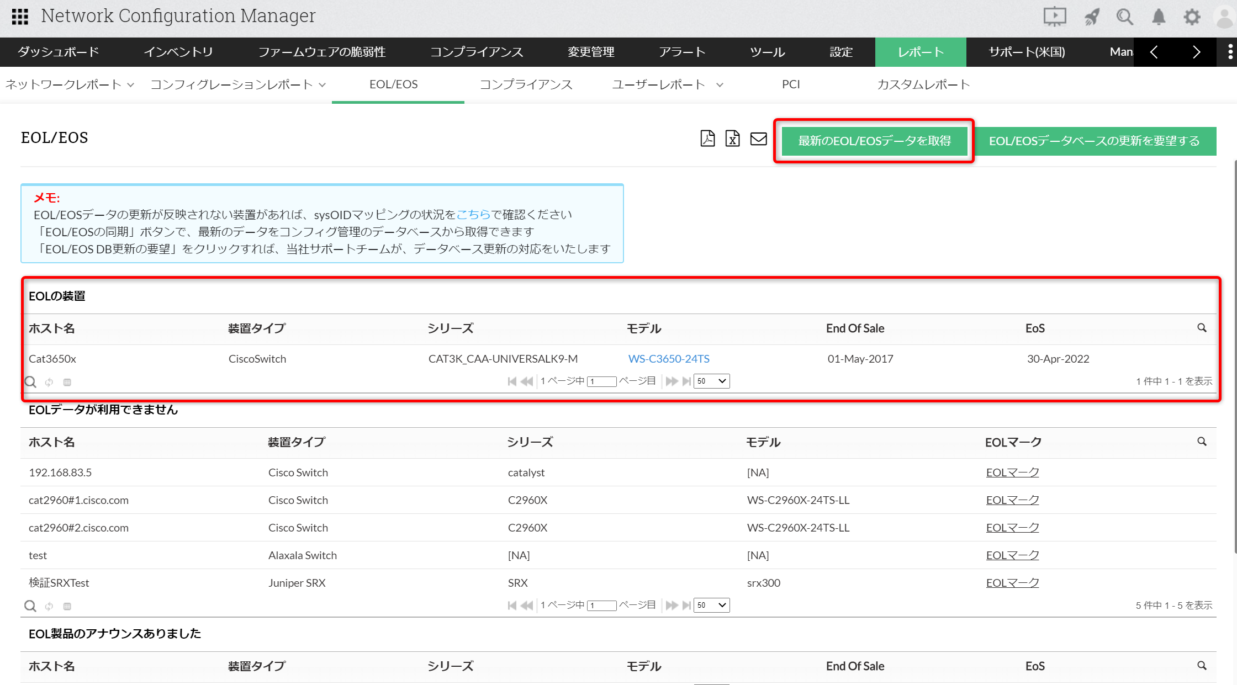
Task: Open the WS-C3650-24TS model link
Action: [x=669, y=359]
